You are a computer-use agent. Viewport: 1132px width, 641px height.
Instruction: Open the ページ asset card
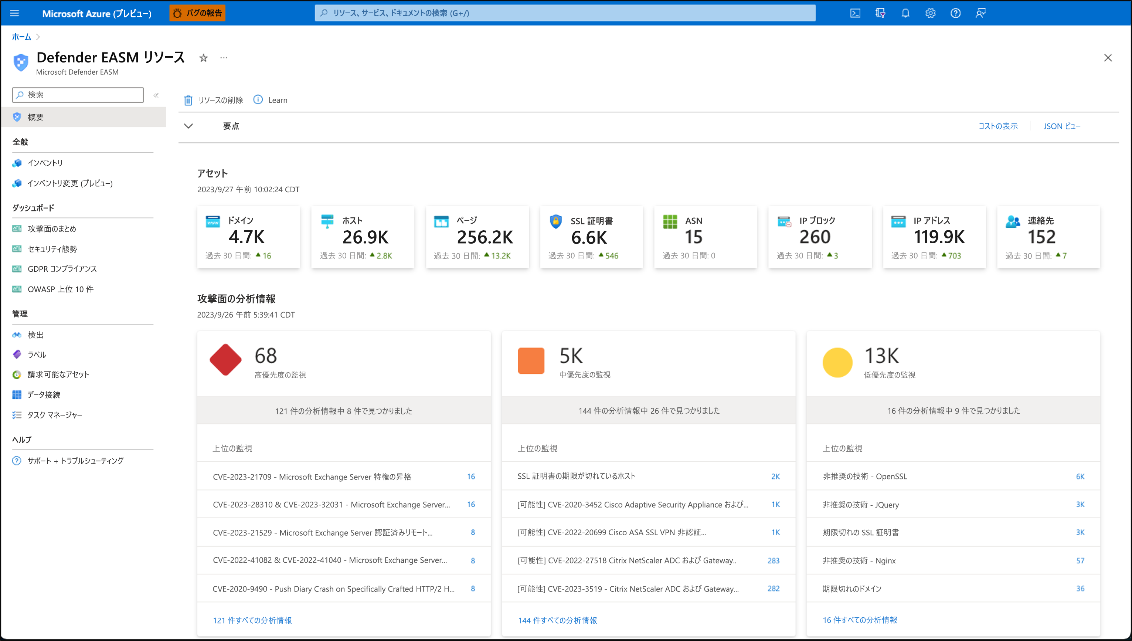[477, 237]
